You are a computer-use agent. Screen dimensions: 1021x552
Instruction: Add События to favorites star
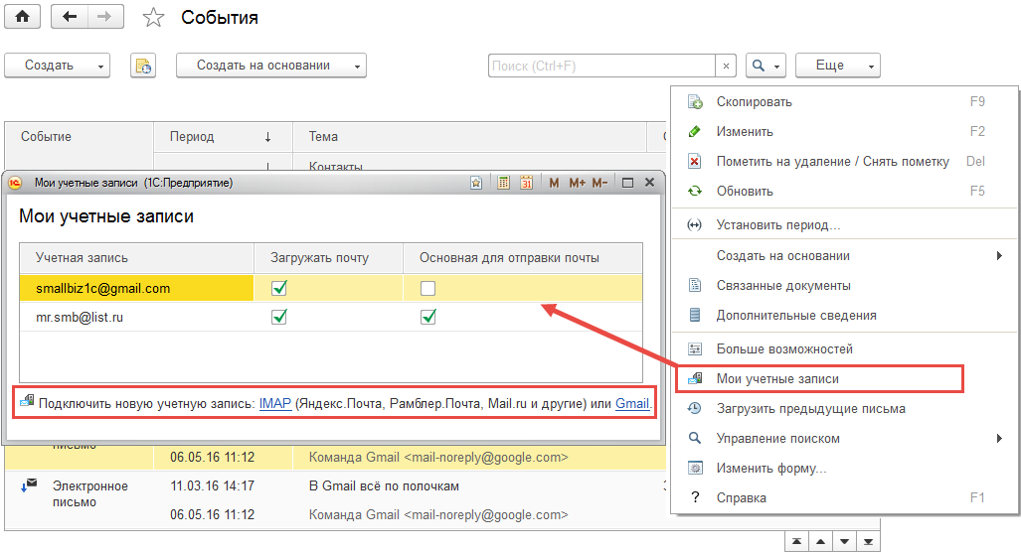pyautogui.click(x=153, y=18)
